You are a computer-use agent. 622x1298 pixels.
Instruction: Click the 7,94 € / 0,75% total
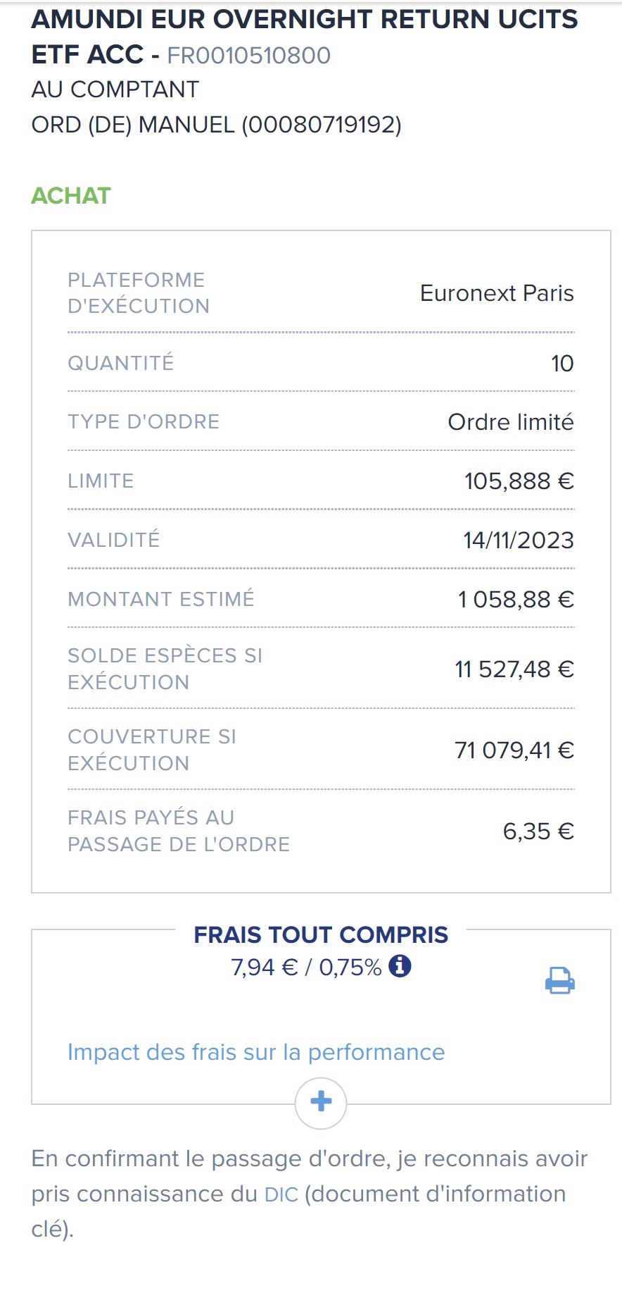click(306, 968)
